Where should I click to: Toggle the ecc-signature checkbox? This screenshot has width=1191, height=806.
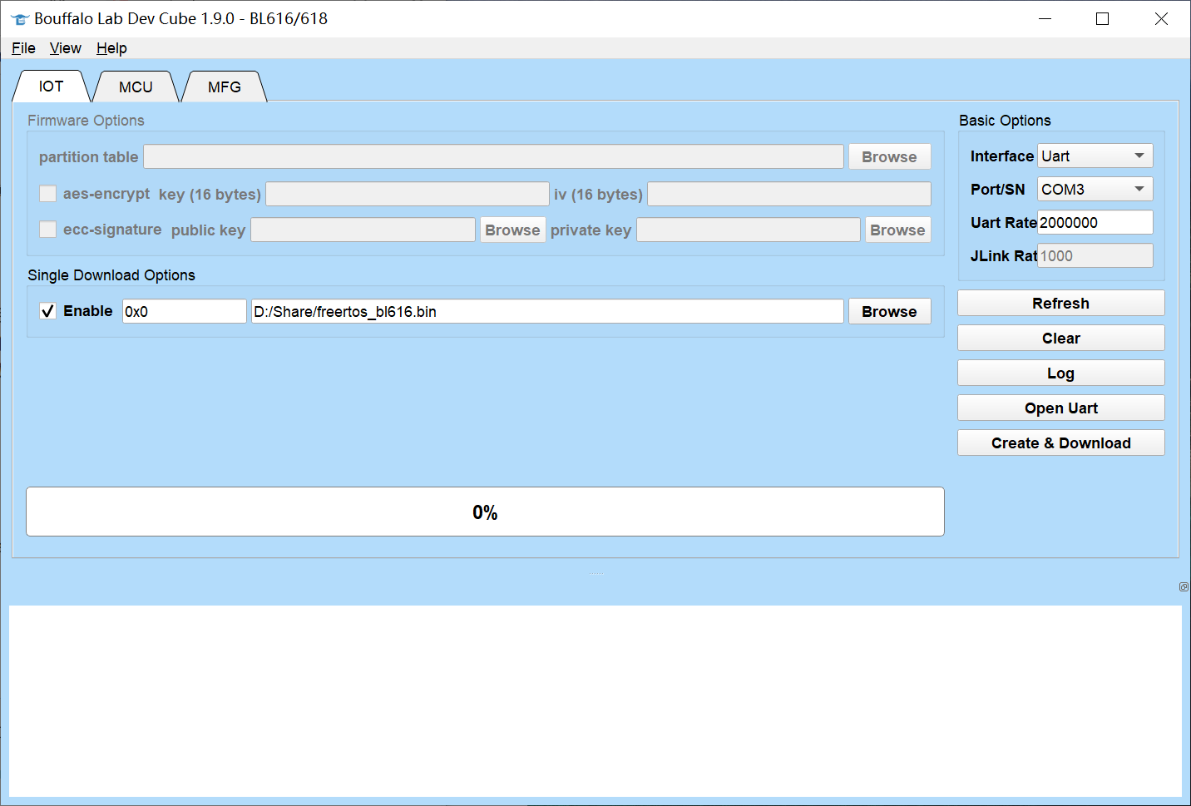pyautogui.click(x=48, y=230)
